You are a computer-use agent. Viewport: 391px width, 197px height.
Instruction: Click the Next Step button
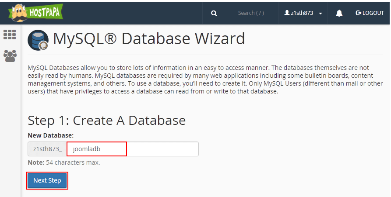tap(47, 180)
